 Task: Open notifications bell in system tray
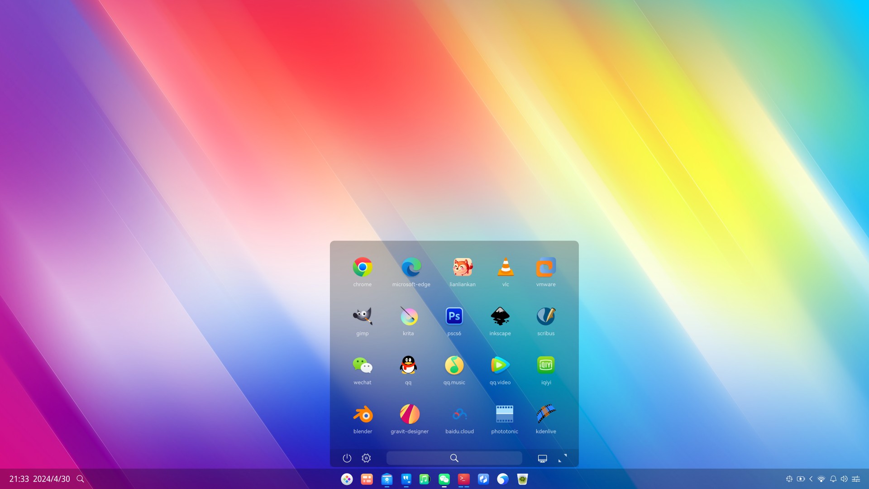tap(833, 479)
